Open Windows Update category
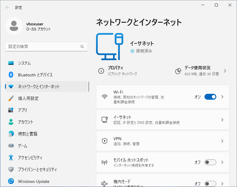 point(47,181)
